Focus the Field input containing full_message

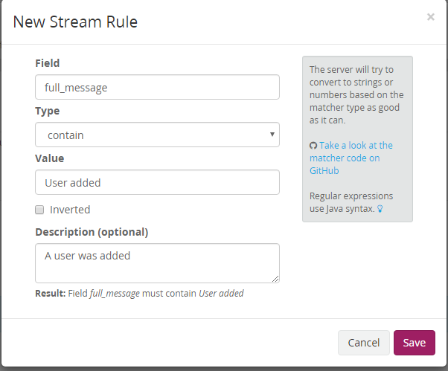[x=157, y=87]
